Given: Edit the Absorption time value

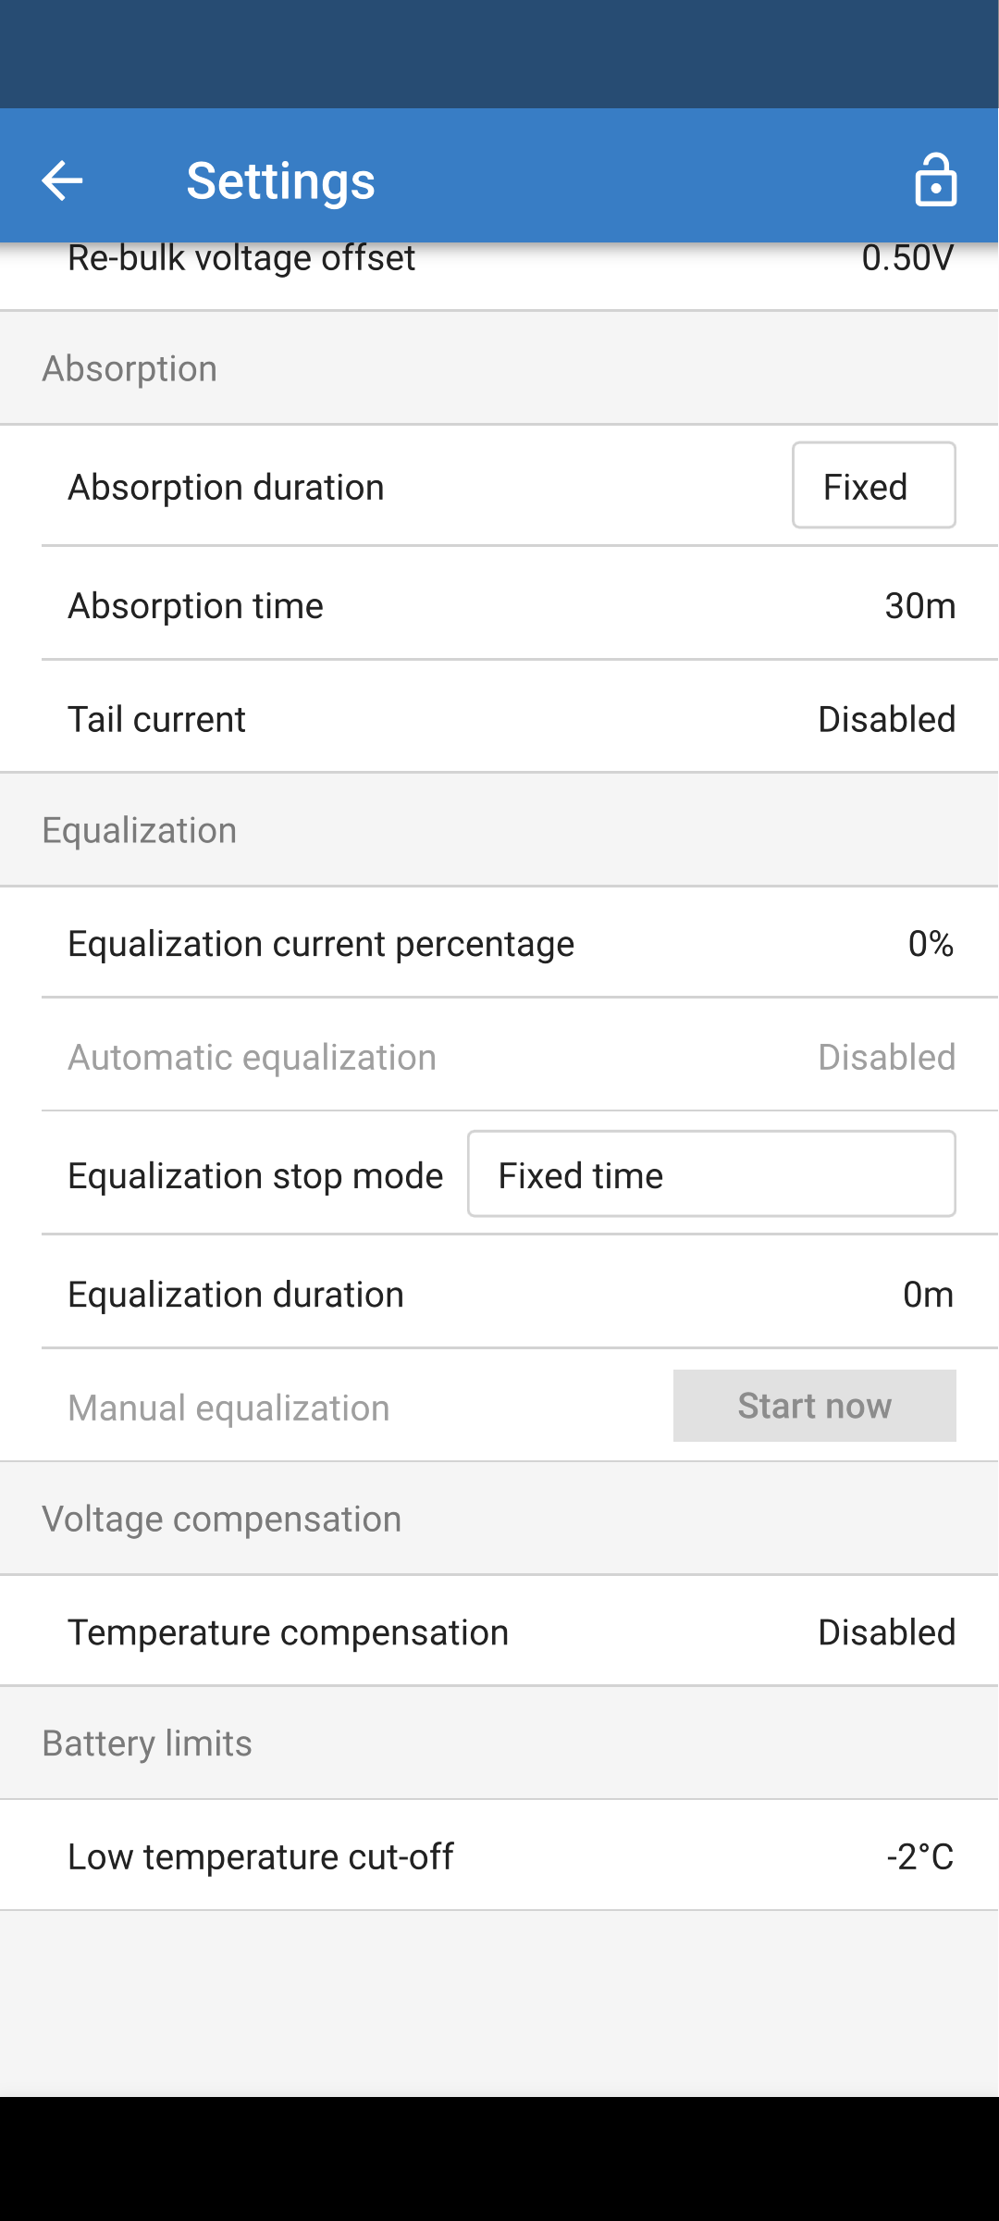Looking at the screenshot, I should point(919,606).
